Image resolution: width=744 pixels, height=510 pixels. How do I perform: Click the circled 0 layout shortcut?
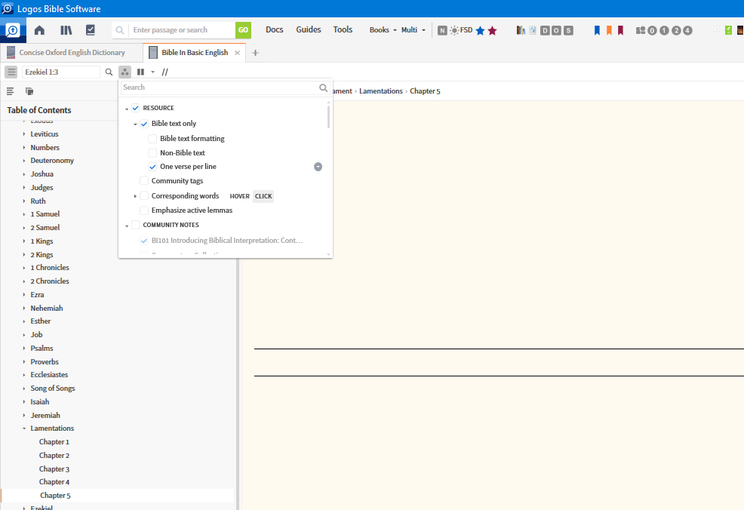coord(653,31)
